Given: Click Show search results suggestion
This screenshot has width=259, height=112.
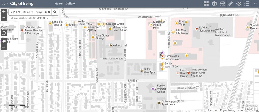Looking at the screenshot, I should (x=29, y=18).
